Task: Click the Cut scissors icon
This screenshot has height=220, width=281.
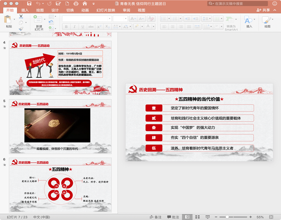Action: pyautogui.click(x=21, y=16)
